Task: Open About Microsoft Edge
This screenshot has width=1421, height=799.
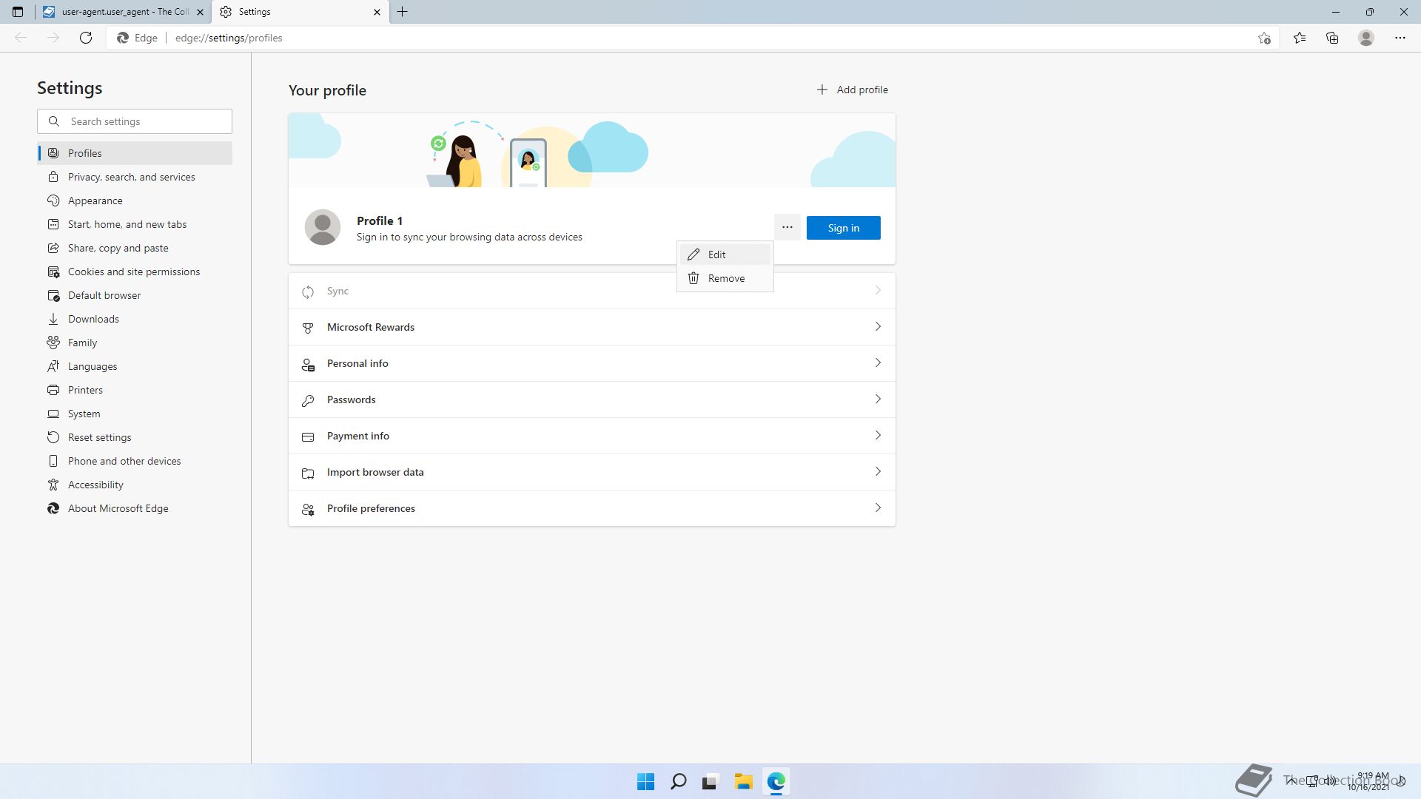Action: click(135, 508)
